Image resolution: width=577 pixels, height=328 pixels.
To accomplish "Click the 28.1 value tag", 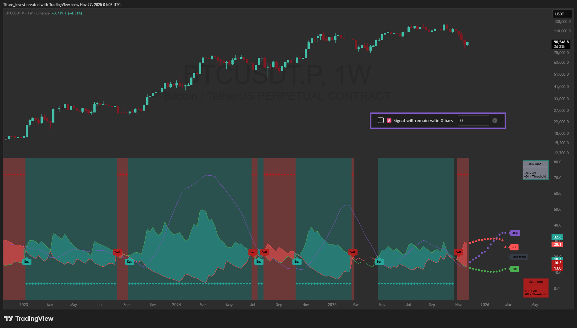I will point(558,244).
